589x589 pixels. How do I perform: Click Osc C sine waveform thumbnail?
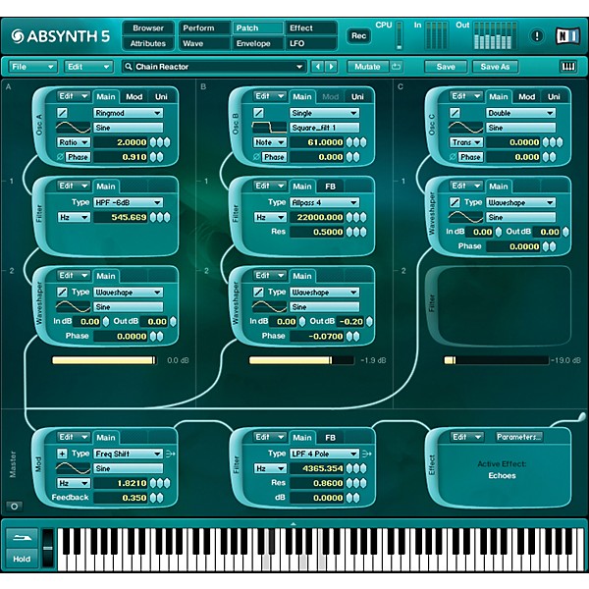pos(465,128)
